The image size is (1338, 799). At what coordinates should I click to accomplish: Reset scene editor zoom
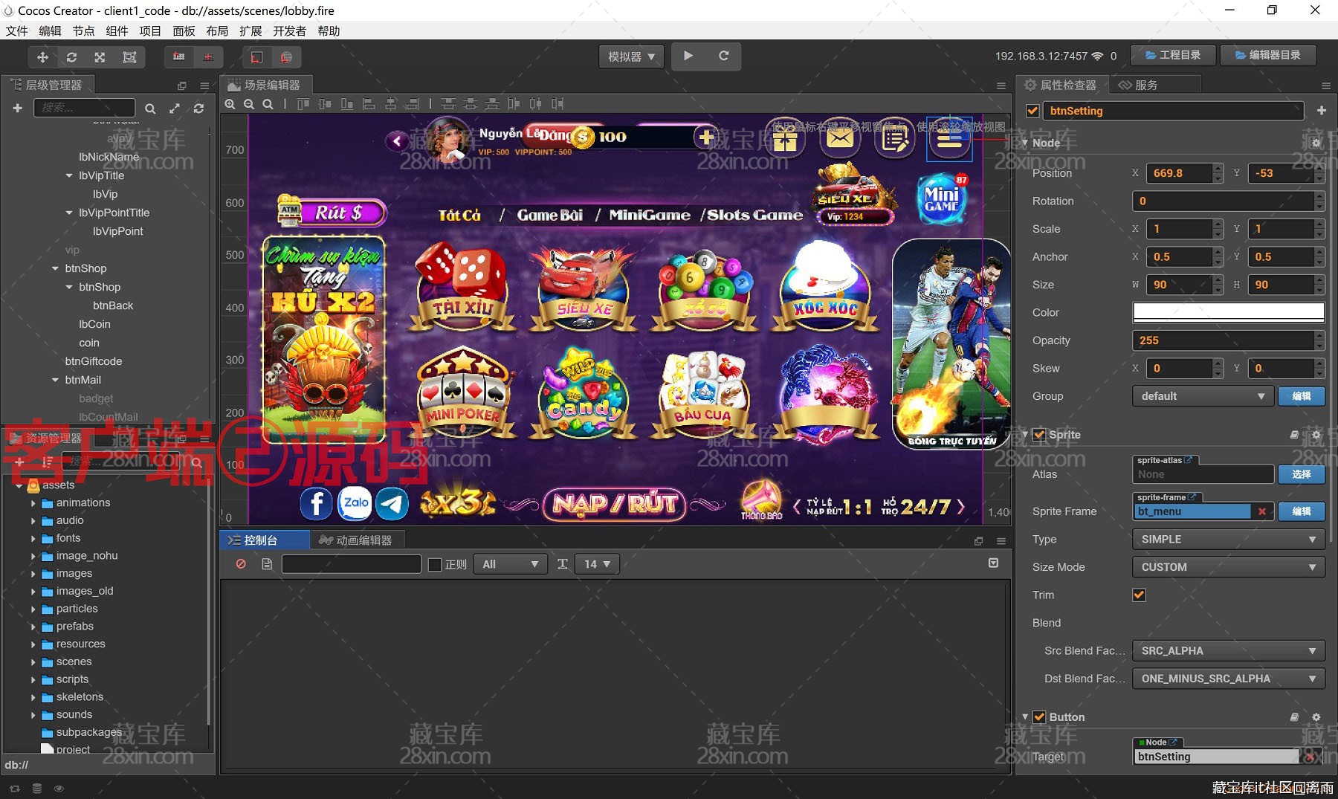[268, 104]
